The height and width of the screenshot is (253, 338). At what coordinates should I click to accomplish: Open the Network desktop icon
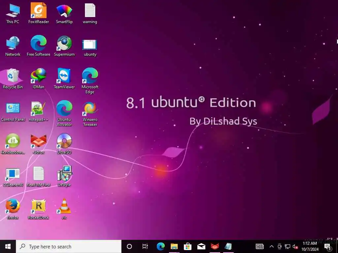pos(13,46)
